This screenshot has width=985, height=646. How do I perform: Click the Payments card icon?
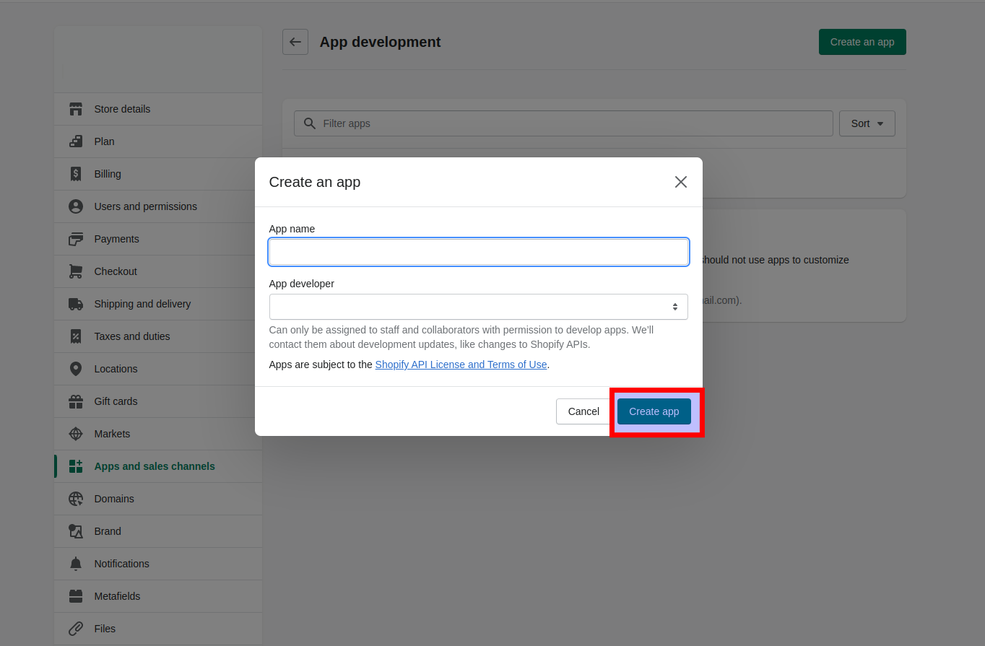(76, 239)
